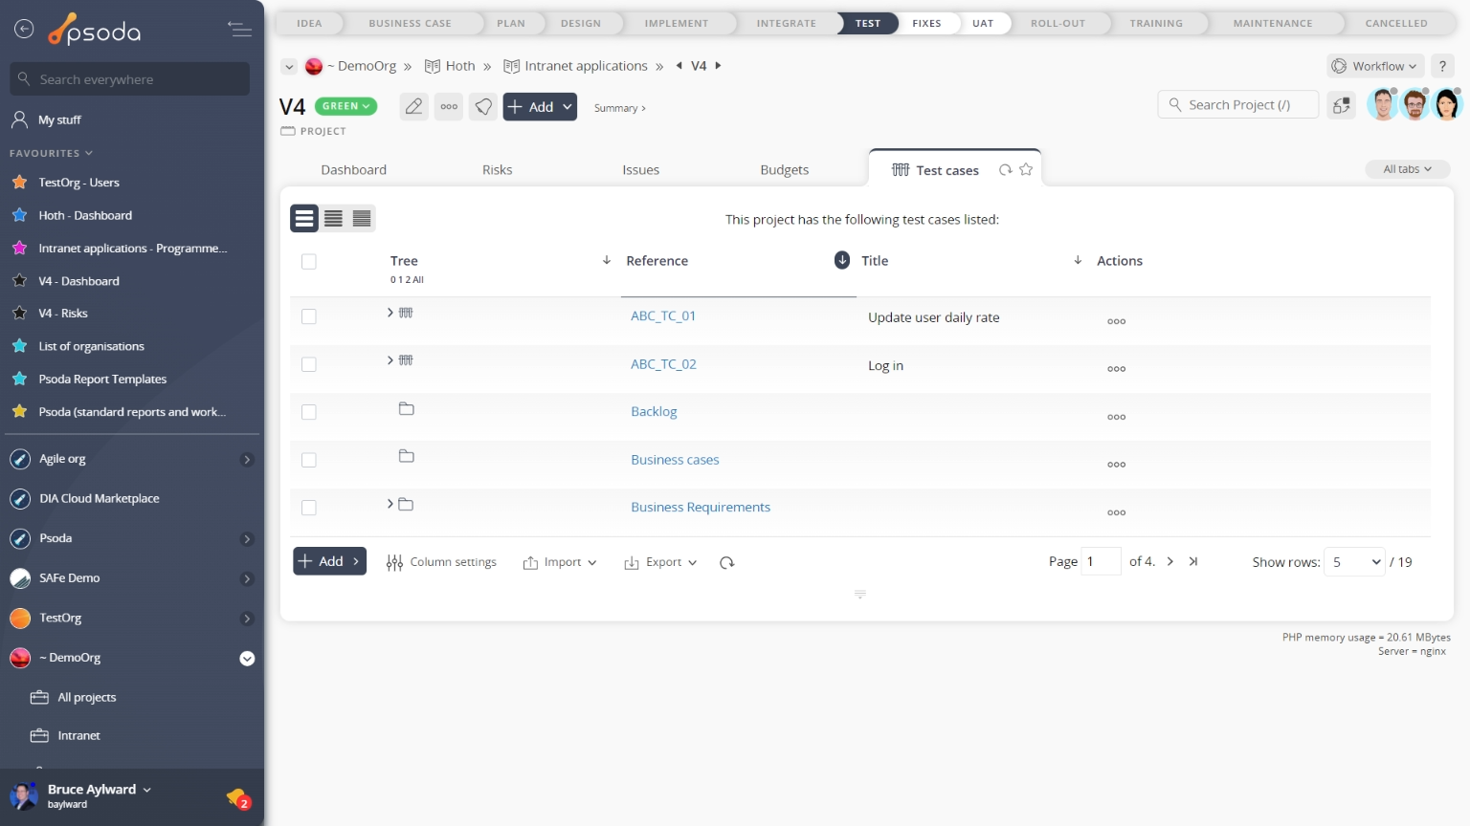
Task: Click the pencil edit icon next to V4
Action: (x=413, y=107)
